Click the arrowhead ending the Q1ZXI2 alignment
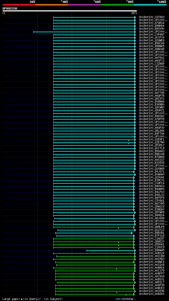This screenshot has width=169, height=301. click(135, 230)
